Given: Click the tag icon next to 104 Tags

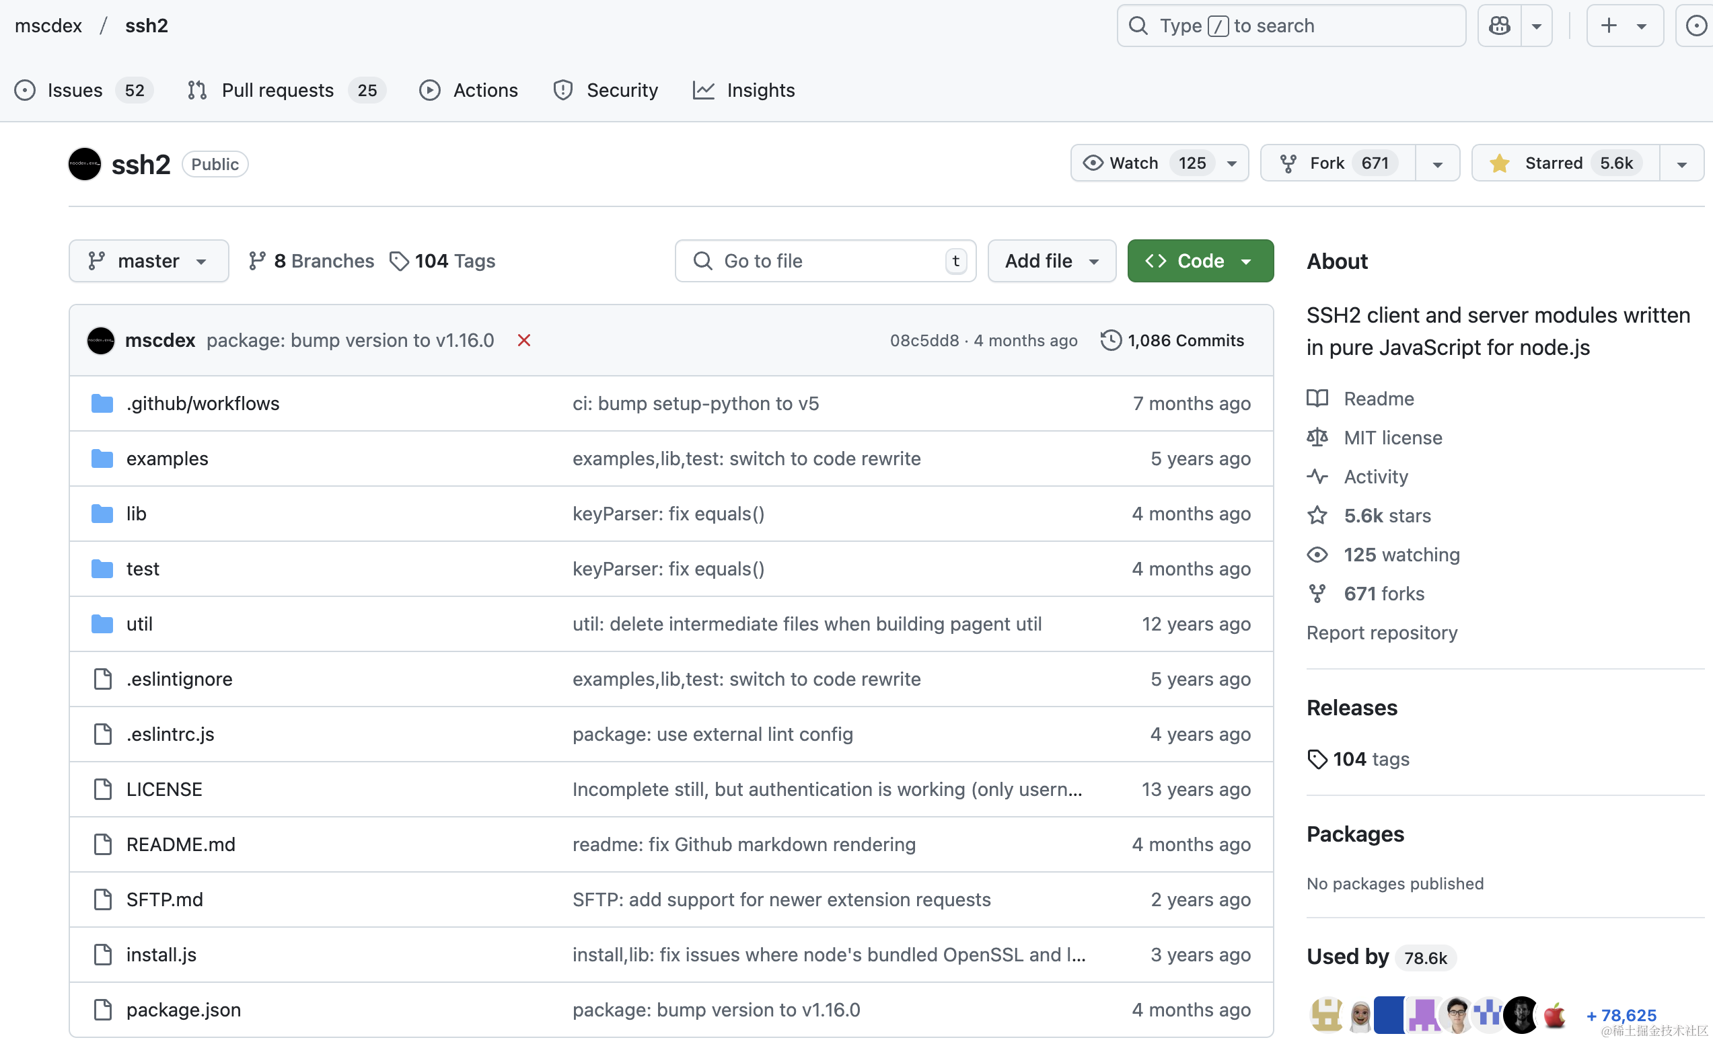Looking at the screenshot, I should click(x=399, y=262).
